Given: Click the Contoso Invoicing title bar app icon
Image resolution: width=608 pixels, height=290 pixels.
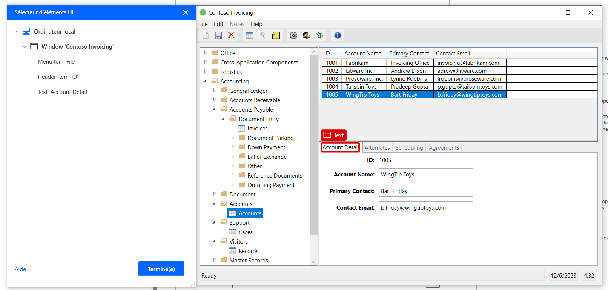Looking at the screenshot, I should pos(203,12).
